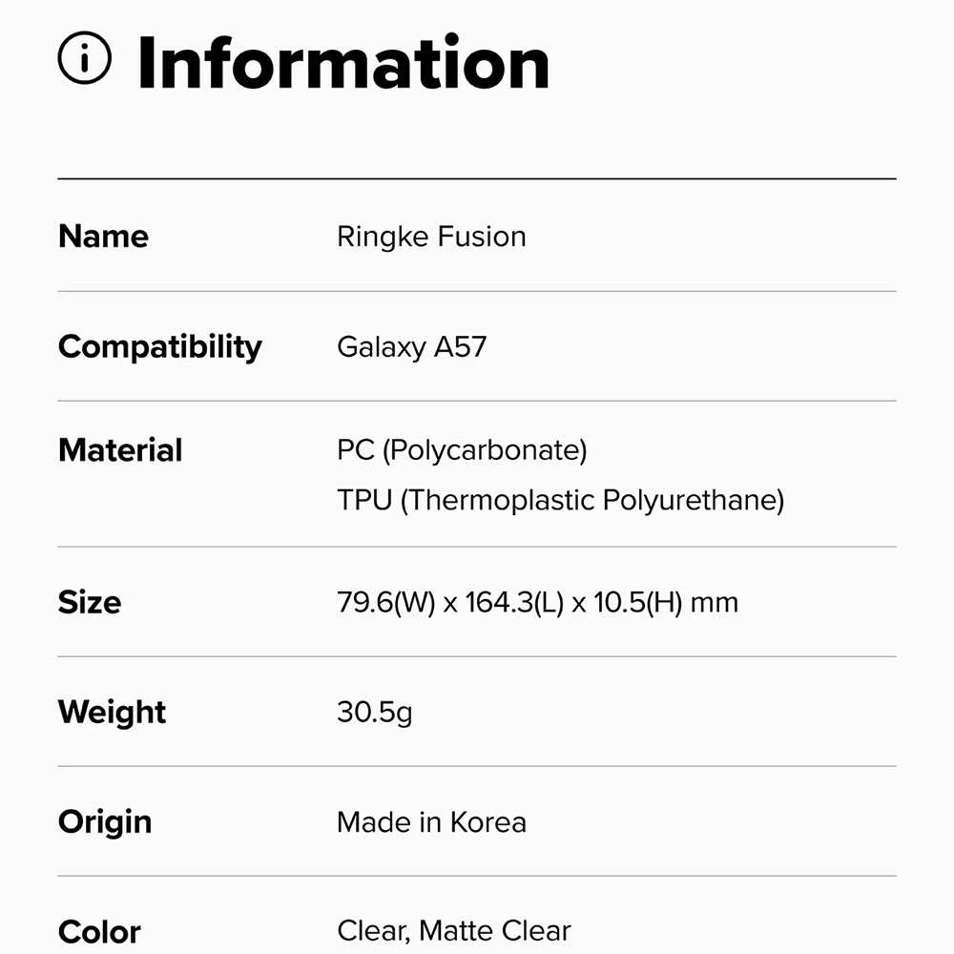Click the PC (Polycarbonate) text
The width and height of the screenshot is (954, 954).
(462, 450)
